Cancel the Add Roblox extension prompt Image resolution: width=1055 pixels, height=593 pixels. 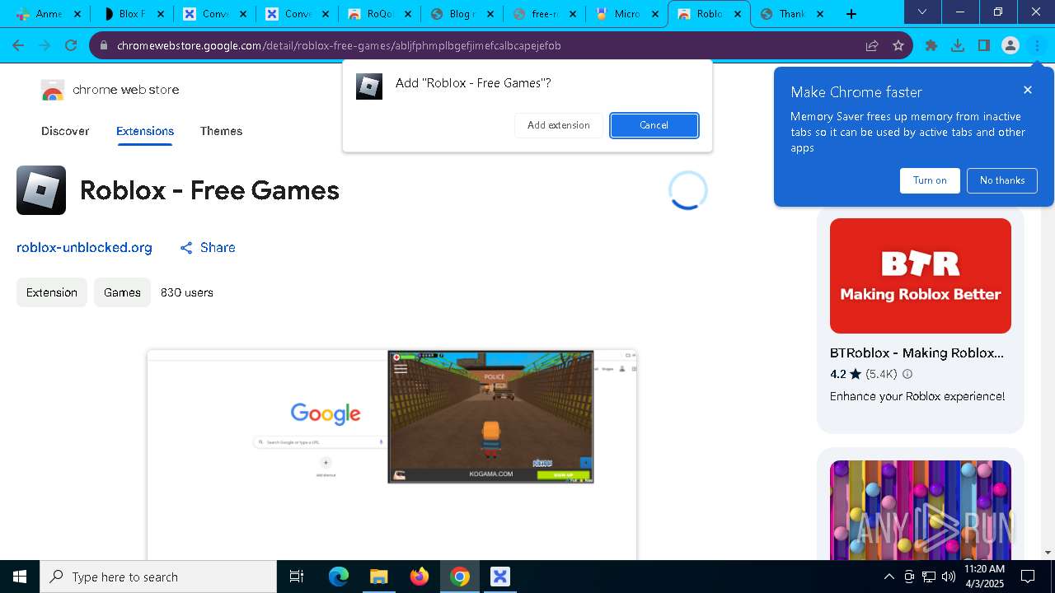654,125
